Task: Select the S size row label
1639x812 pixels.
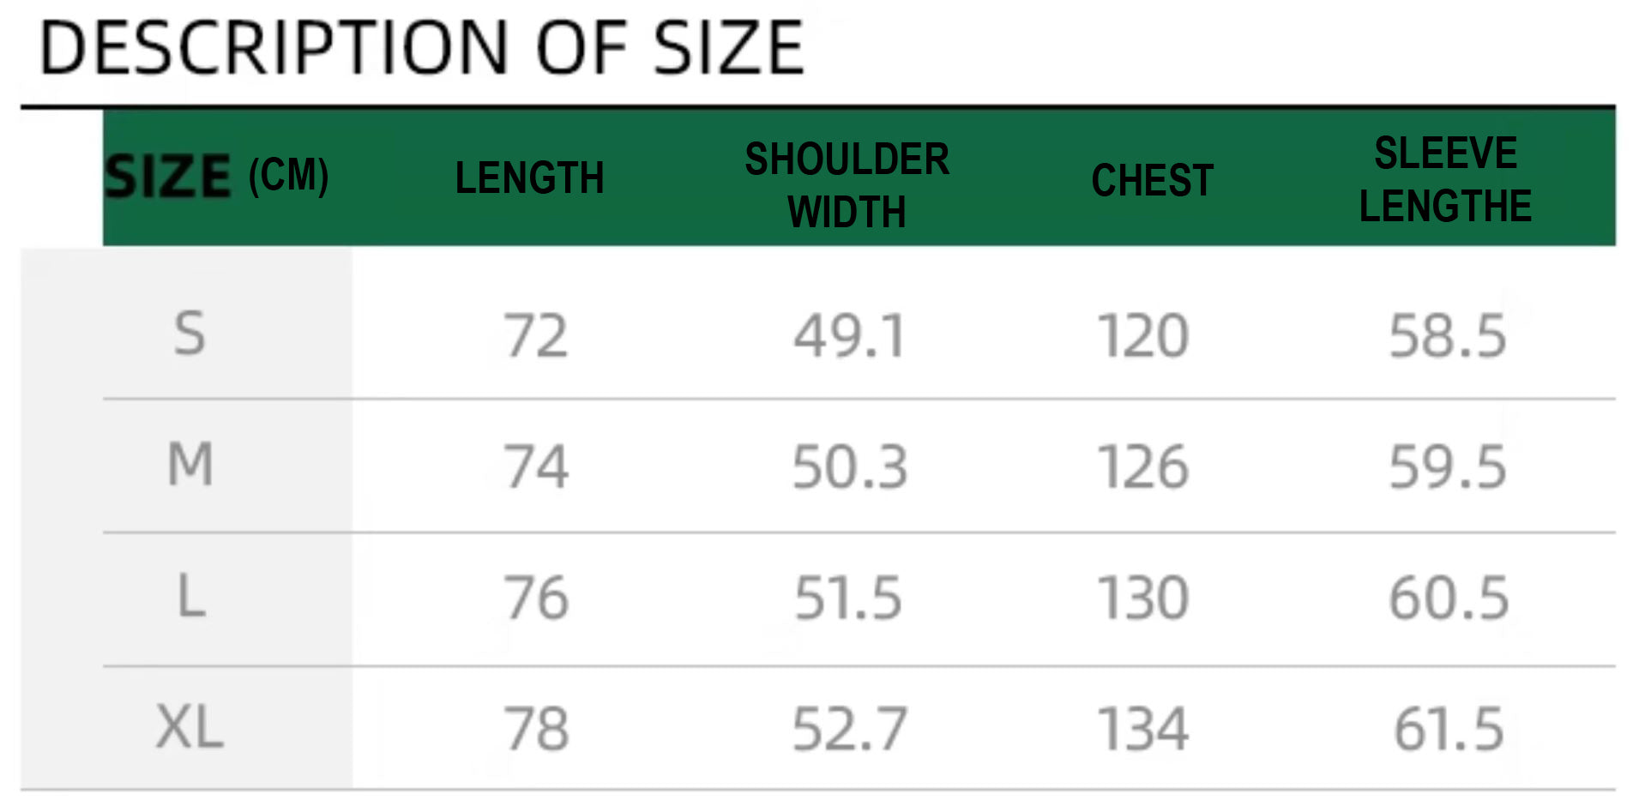Action: point(190,334)
